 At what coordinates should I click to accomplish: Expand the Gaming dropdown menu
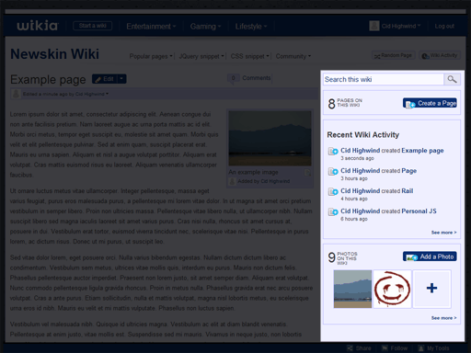(x=205, y=27)
